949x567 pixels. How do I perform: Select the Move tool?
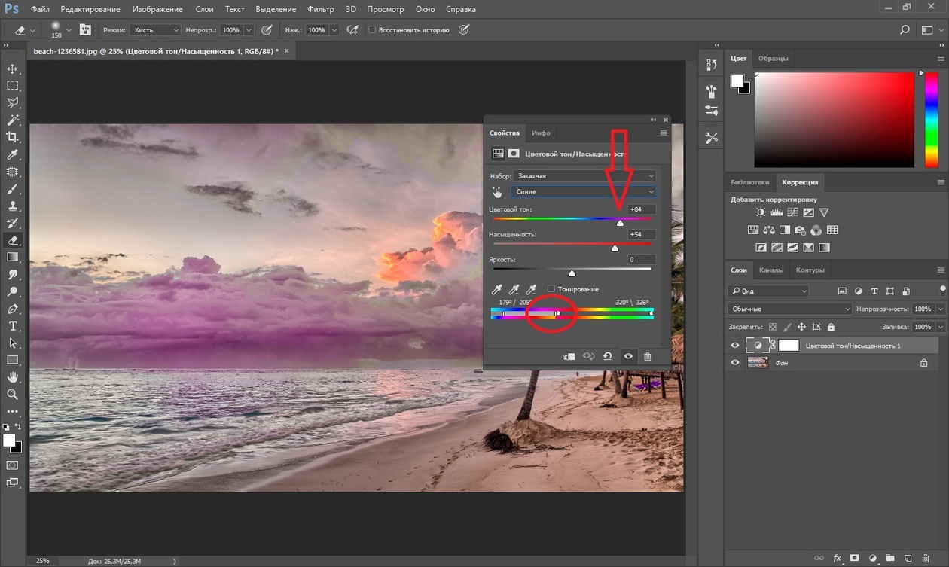[13, 69]
